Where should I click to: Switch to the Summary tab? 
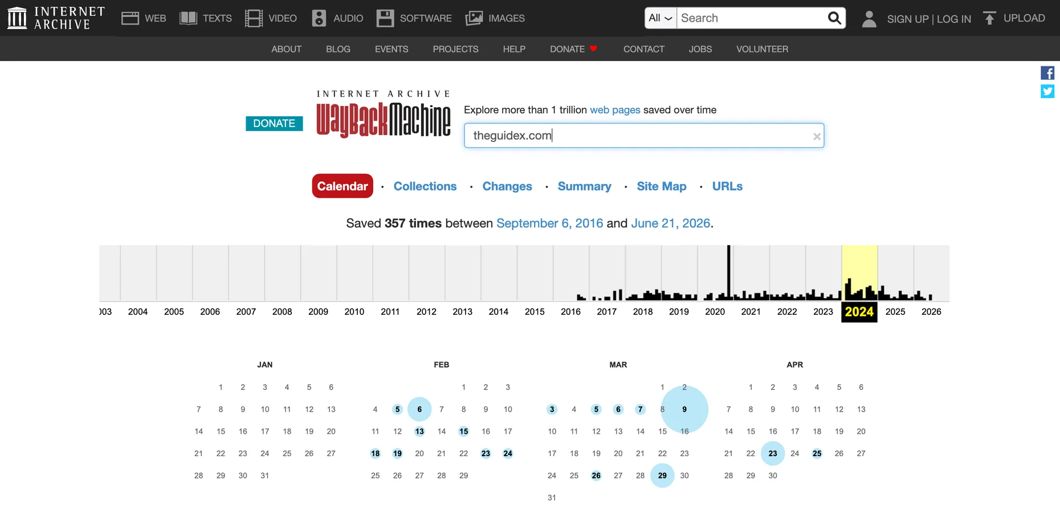(x=584, y=186)
